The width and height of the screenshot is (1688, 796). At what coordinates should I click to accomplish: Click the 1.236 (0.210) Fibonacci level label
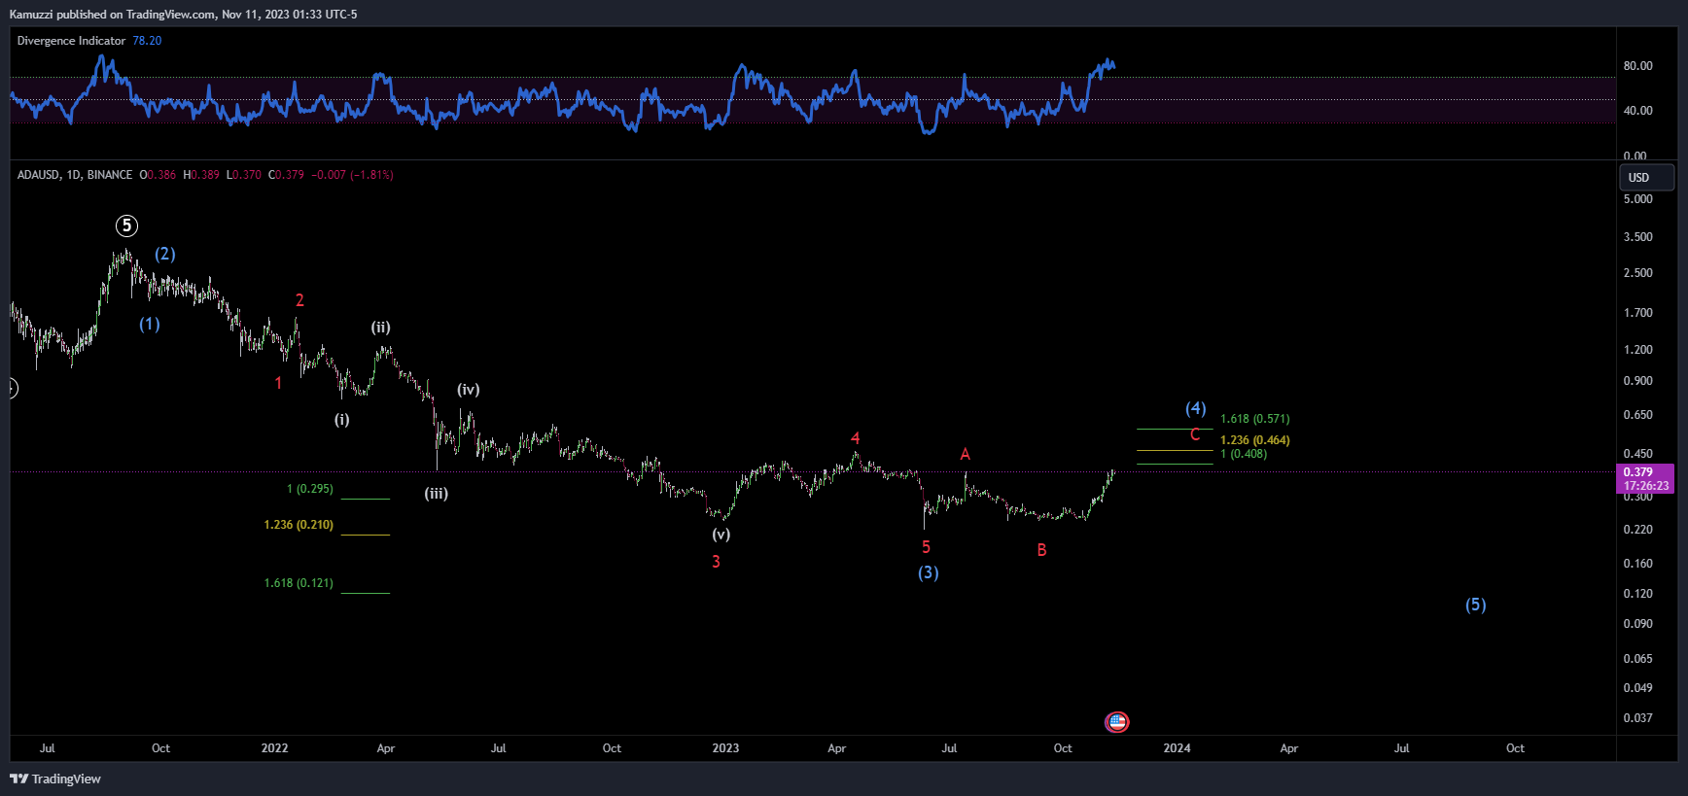coord(299,525)
